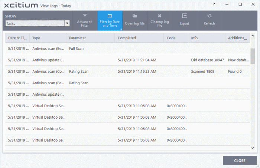Expand the Show dropdown arrow

67,23
